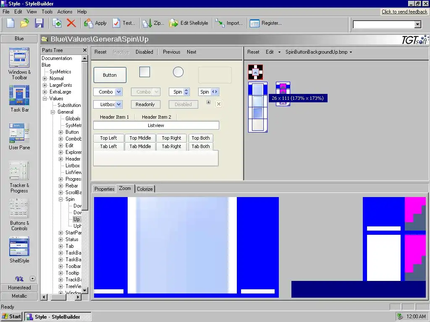Image resolution: width=430 pixels, height=322 pixels.
Task: Open the Combo preview dropdown arrow
Action: click(118, 92)
